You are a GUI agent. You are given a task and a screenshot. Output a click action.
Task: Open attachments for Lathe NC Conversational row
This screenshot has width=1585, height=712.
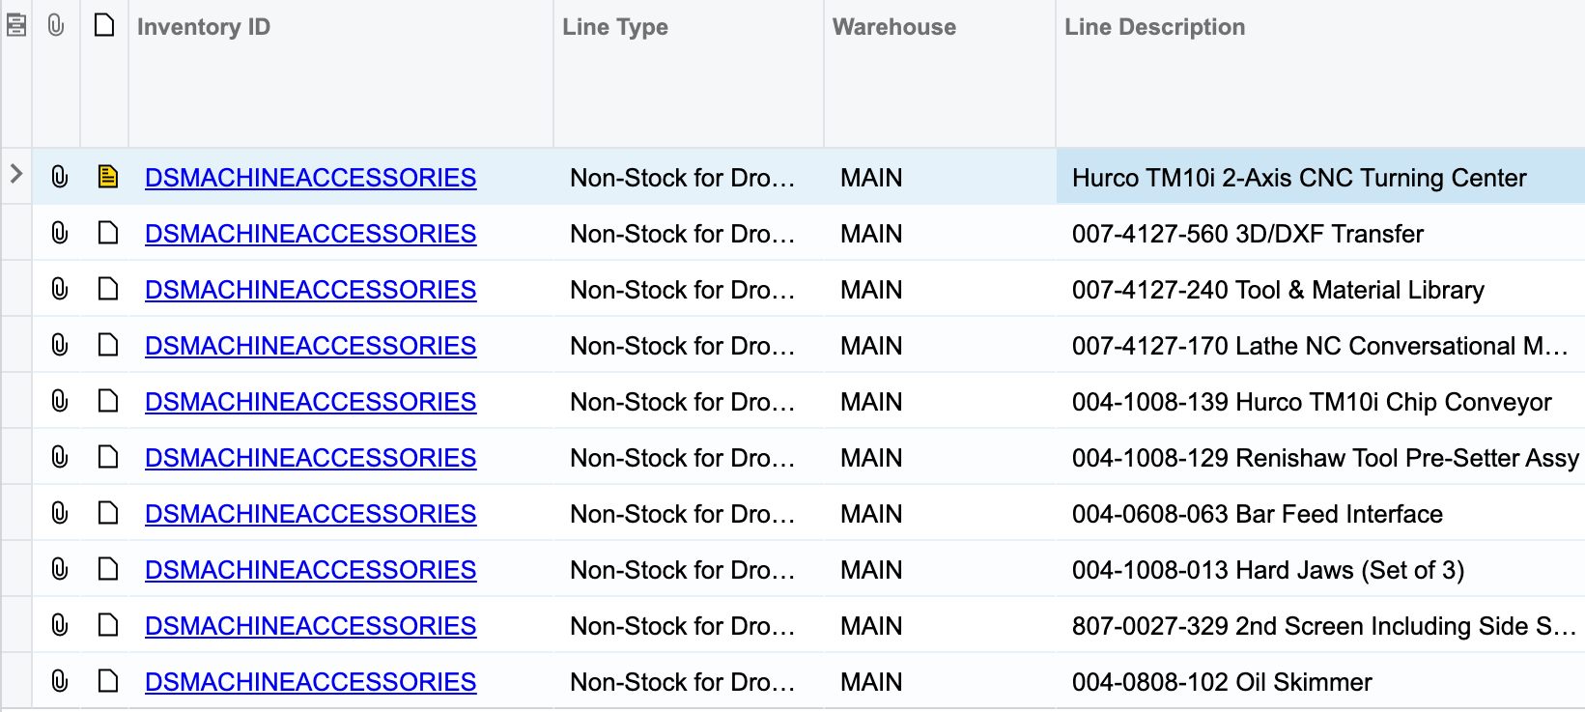(59, 345)
